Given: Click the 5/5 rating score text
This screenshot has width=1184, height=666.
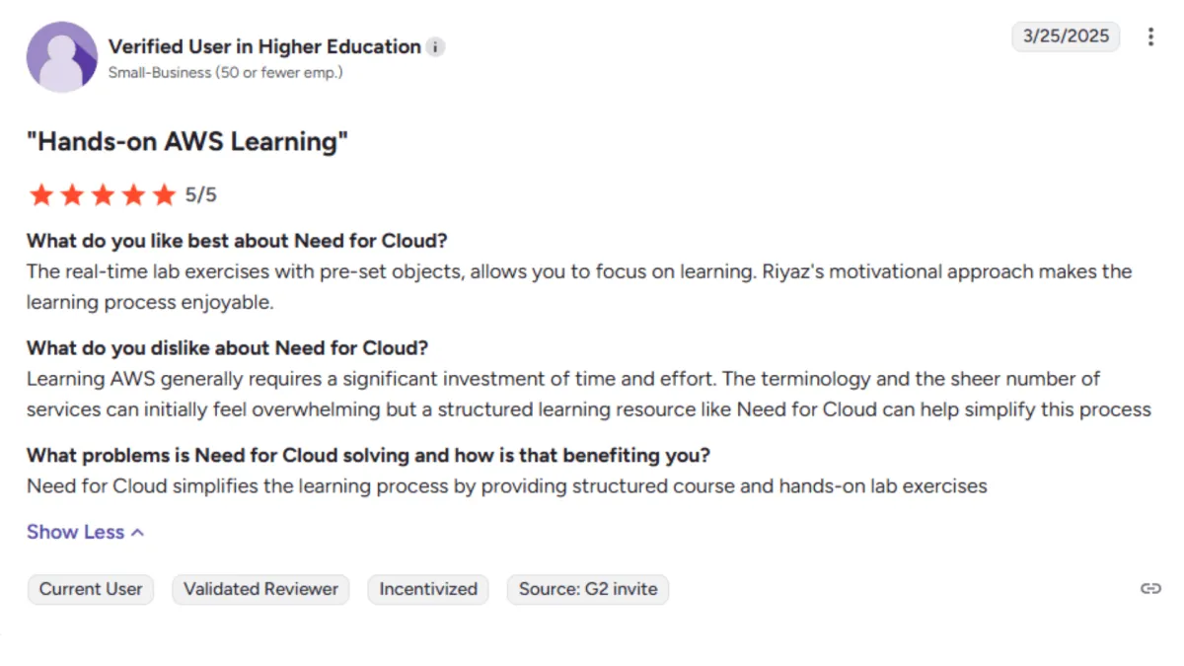Looking at the screenshot, I should click(200, 195).
